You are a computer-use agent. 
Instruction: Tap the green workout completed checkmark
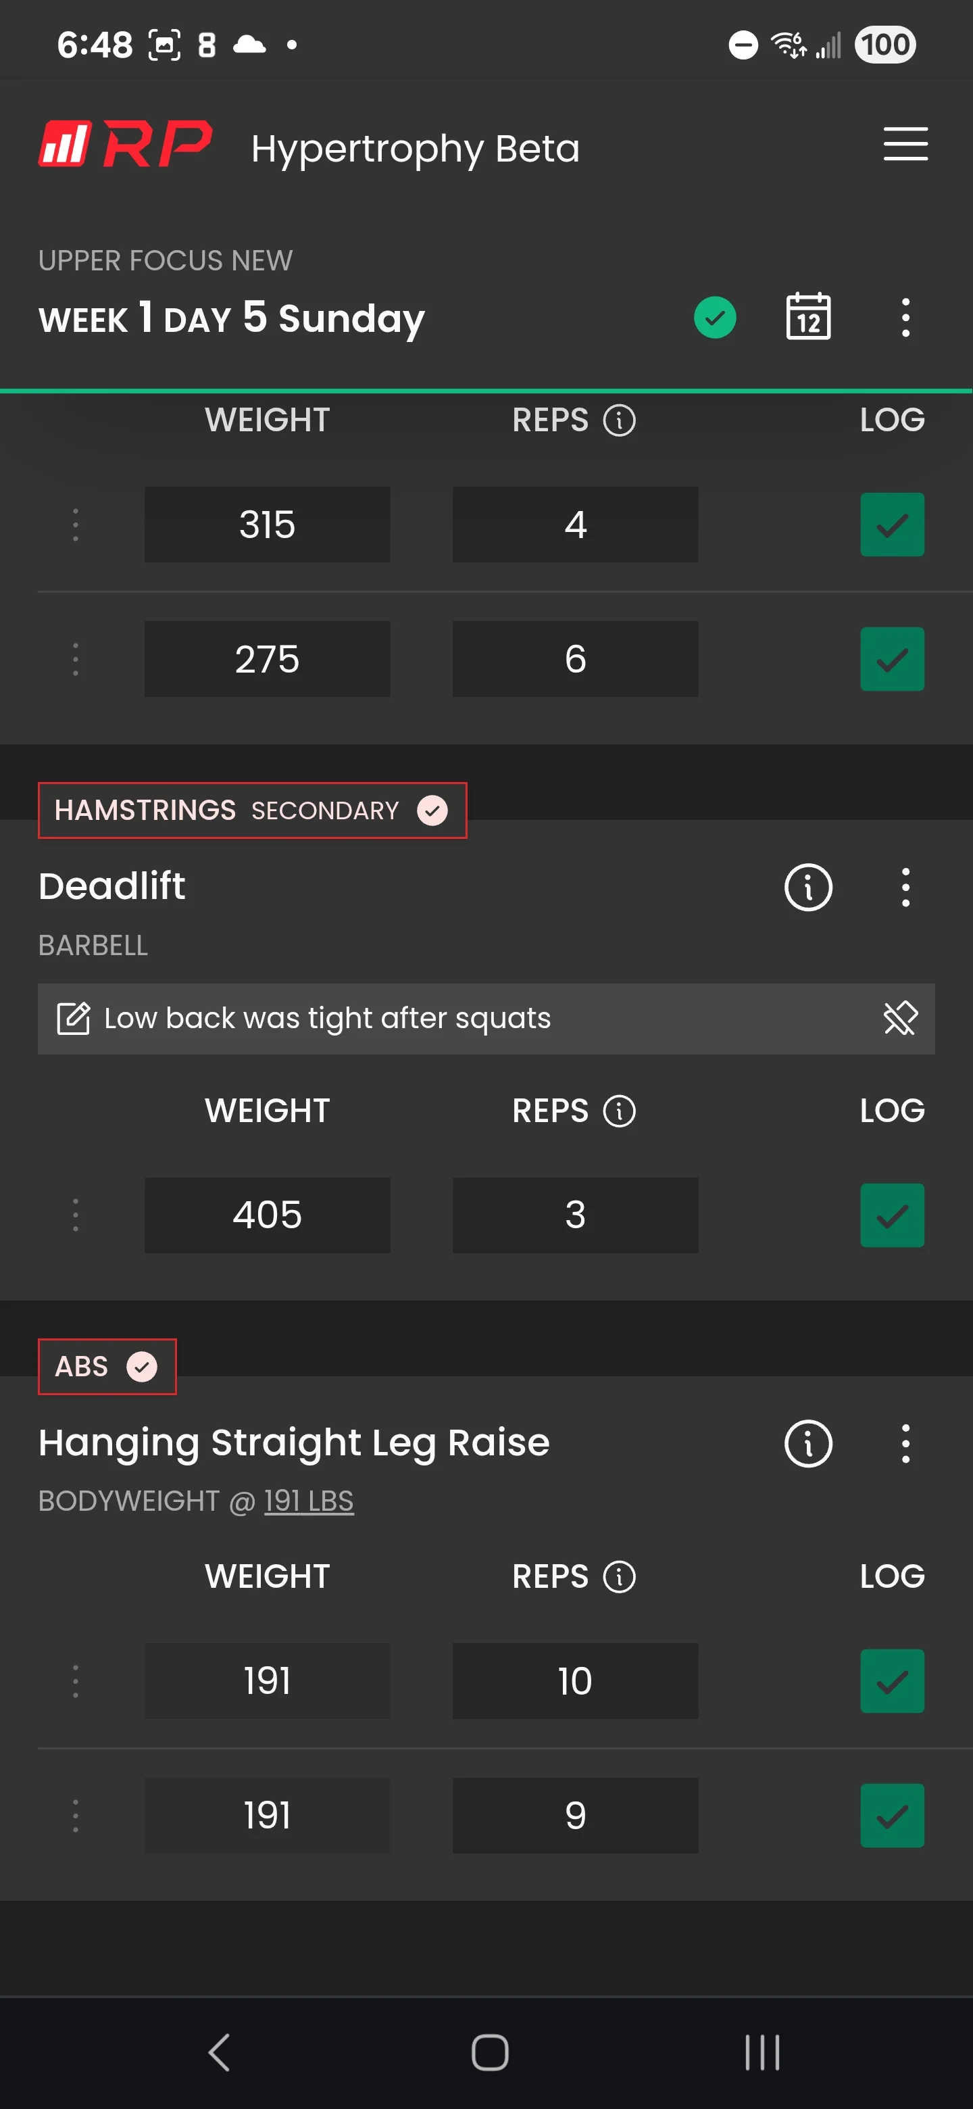point(714,318)
